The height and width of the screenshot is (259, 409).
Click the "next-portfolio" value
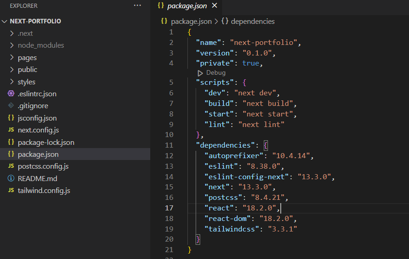point(263,43)
